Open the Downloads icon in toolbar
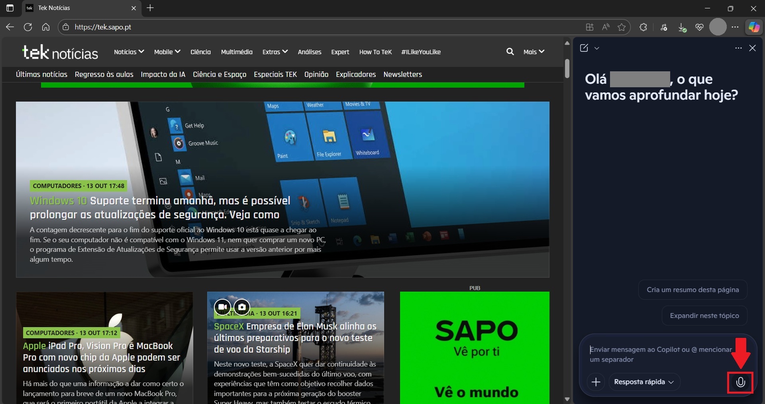765x404 pixels. click(682, 27)
